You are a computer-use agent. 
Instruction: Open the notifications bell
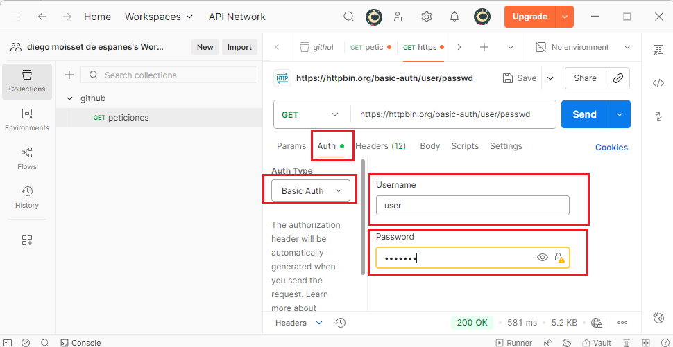[454, 17]
